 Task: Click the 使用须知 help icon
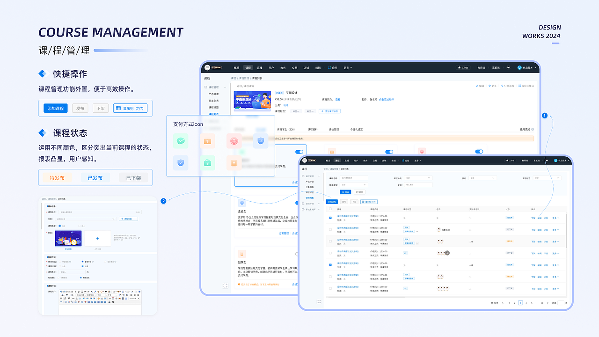(x=533, y=129)
